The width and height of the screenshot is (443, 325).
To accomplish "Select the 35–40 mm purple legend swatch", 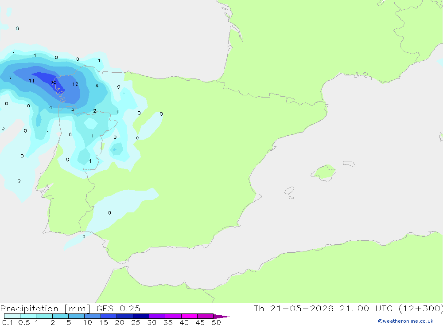I will click(173, 316).
